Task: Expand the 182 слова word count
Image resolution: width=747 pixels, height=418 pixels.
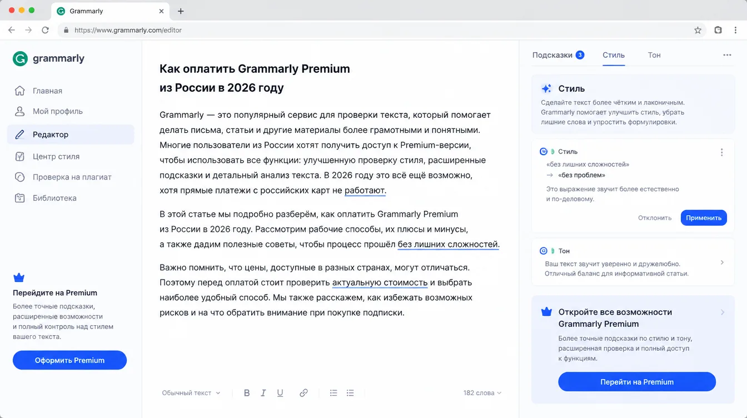Action: 482,393
